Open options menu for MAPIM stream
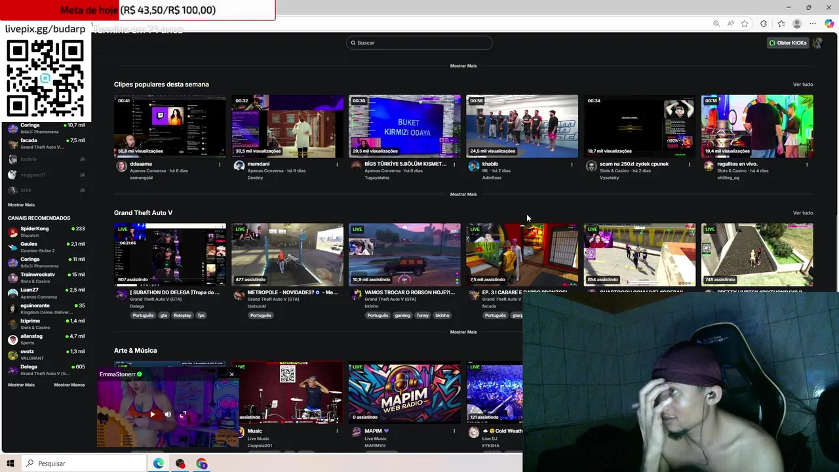Screen dimensions: 839x472 click(x=454, y=431)
